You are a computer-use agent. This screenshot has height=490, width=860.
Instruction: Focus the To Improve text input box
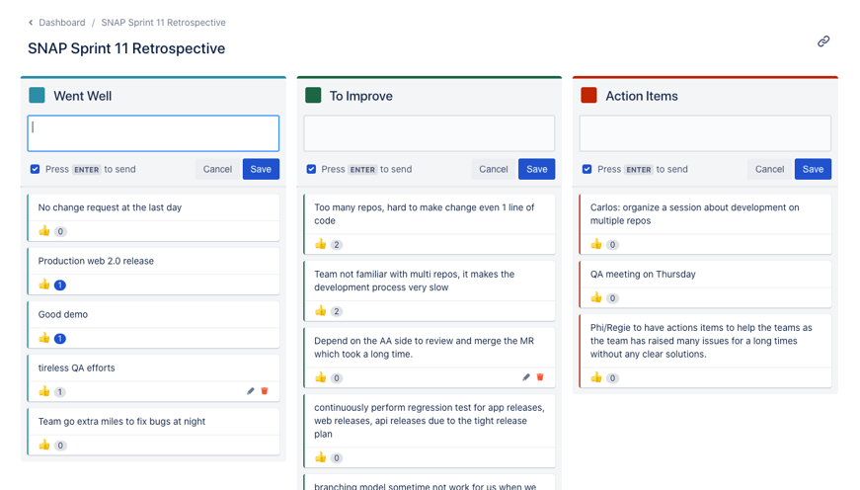tap(429, 133)
